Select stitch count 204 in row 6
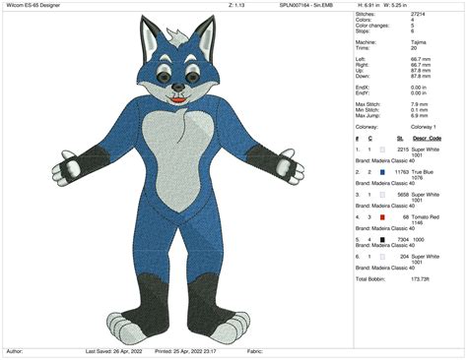 [x=405, y=257]
